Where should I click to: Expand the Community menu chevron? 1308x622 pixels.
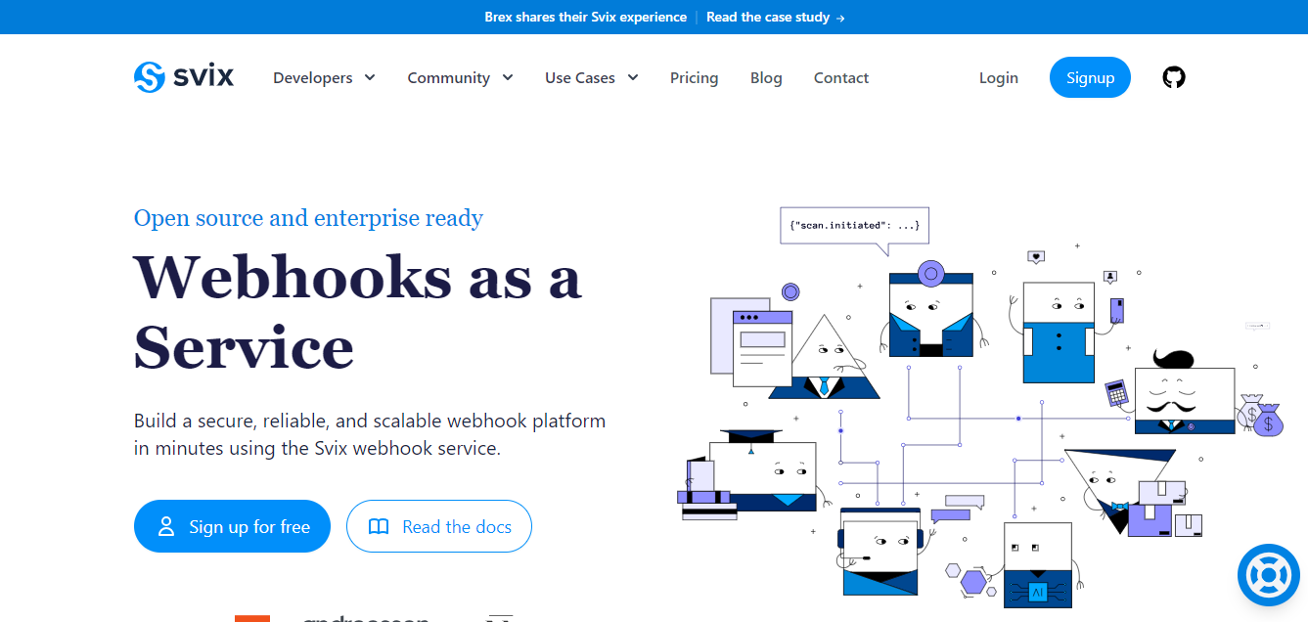coord(508,77)
